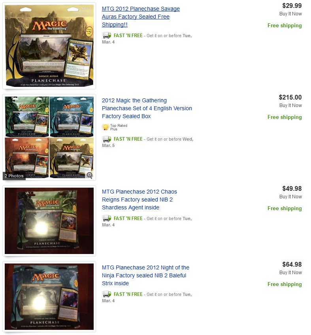311x335 pixels.
Task: Open the MTG 2012 Planechase Savage Auras listing link
Action: (141, 17)
